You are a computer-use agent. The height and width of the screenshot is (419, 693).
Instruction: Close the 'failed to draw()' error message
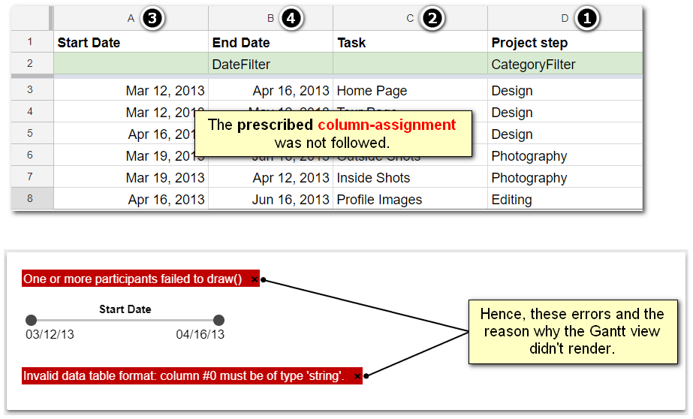(x=255, y=279)
